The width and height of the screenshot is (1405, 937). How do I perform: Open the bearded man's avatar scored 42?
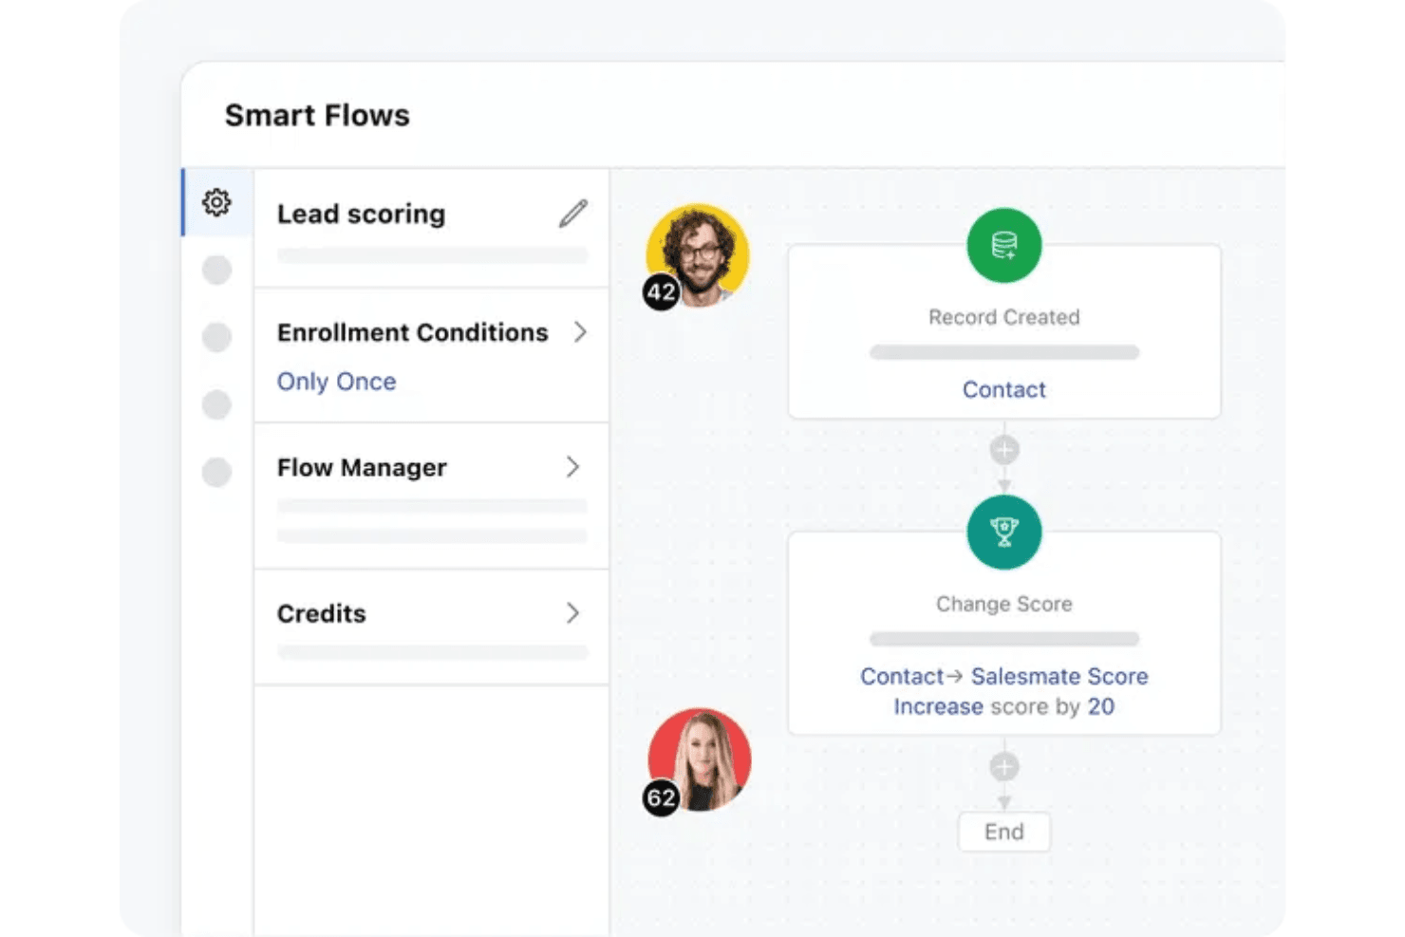pyautogui.click(x=698, y=255)
